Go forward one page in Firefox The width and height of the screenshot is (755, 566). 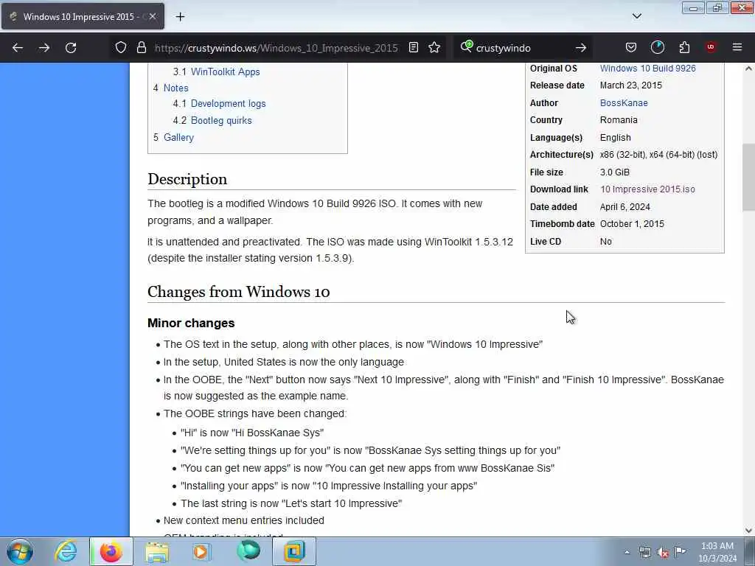[x=44, y=48]
